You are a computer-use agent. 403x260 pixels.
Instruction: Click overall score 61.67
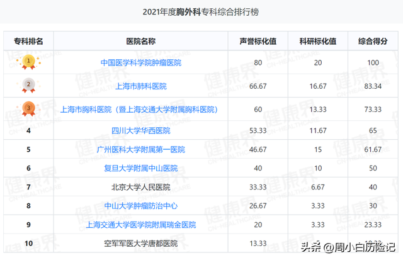tap(373, 150)
